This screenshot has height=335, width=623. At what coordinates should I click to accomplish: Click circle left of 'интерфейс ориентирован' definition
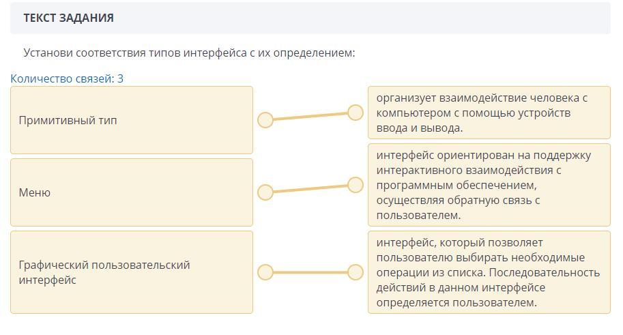click(x=356, y=185)
